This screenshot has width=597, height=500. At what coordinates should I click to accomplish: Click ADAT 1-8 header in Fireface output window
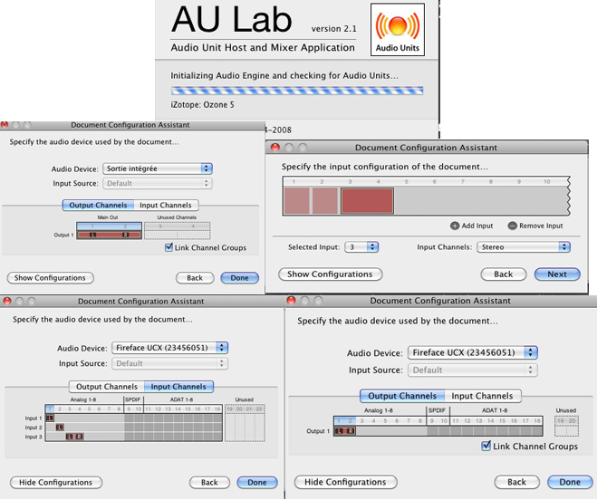(x=495, y=410)
